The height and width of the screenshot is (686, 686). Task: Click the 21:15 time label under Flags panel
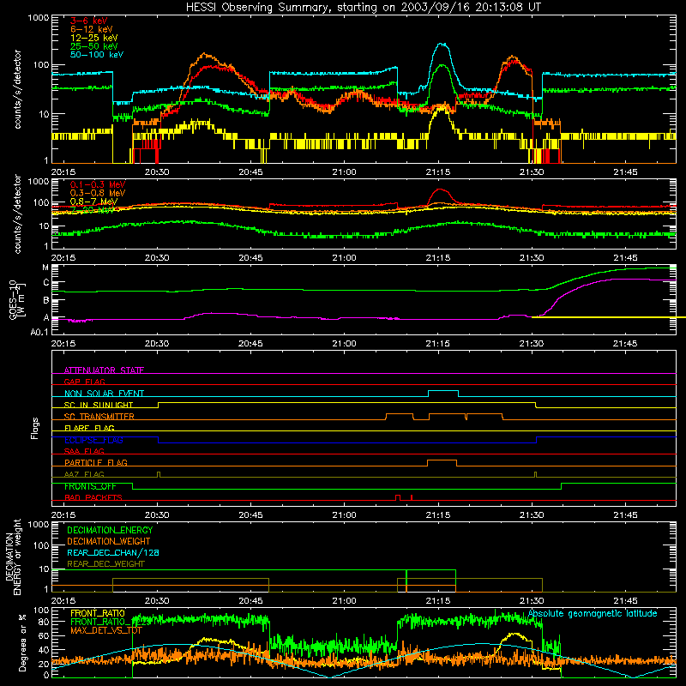pyautogui.click(x=438, y=515)
